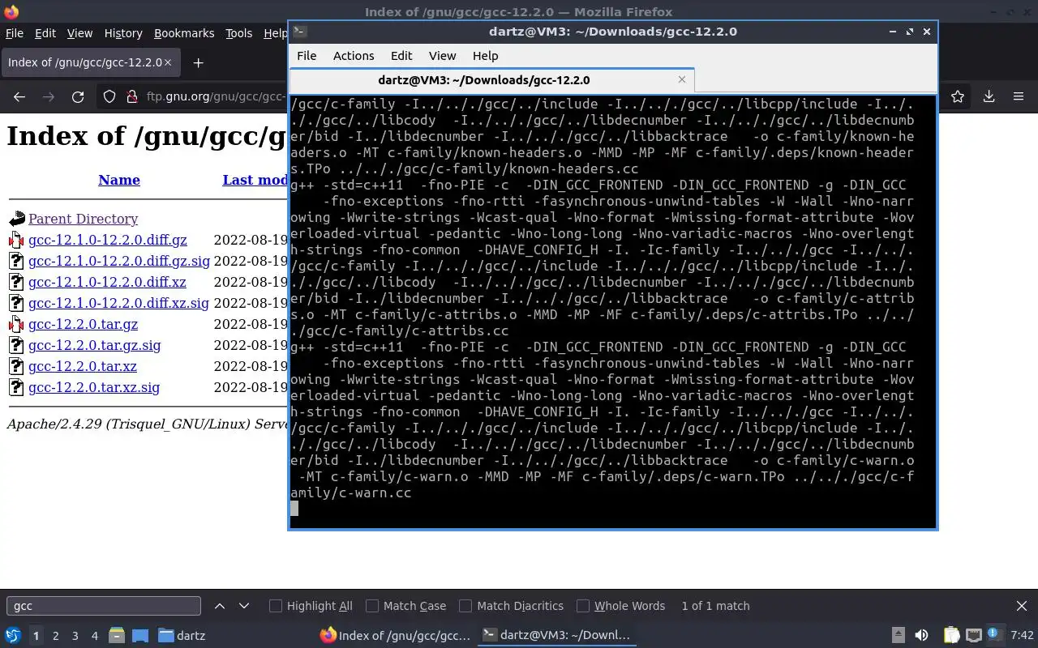This screenshot has width=1038, height=648.
Task: Open Firefox View menu
Action: coord(79,33)
